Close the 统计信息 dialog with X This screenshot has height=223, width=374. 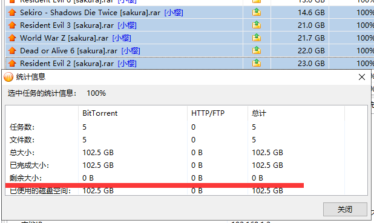pyautogui.click(x=362, y=77)
